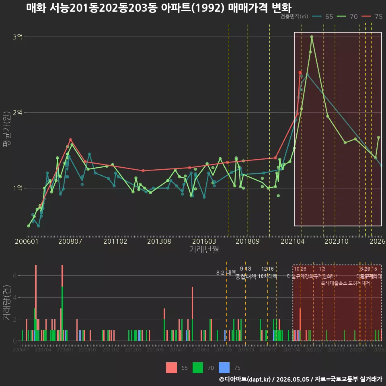Screen dimensions: 386x386
Task: Select the 9·13 종합대책 annotation label
Action: (246, 273)
